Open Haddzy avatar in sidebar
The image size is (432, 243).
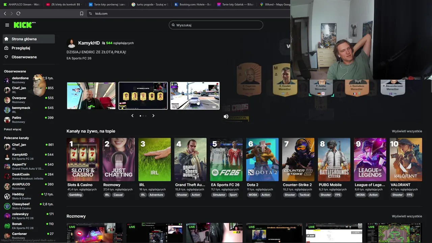(x=7, y=196)
